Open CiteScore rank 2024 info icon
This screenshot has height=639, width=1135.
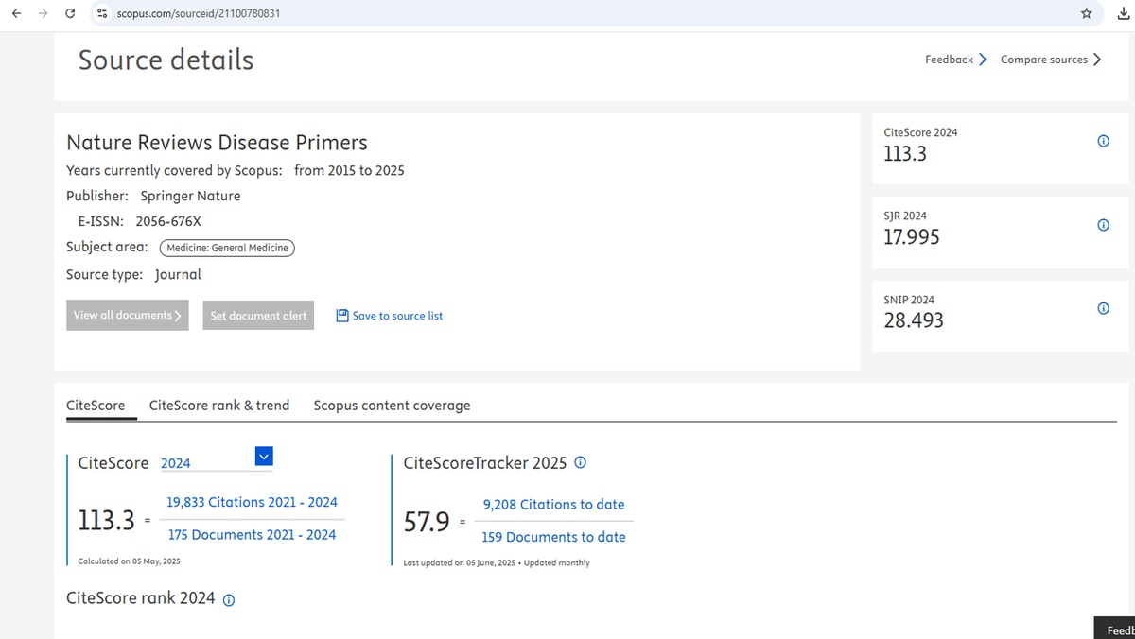228,599
